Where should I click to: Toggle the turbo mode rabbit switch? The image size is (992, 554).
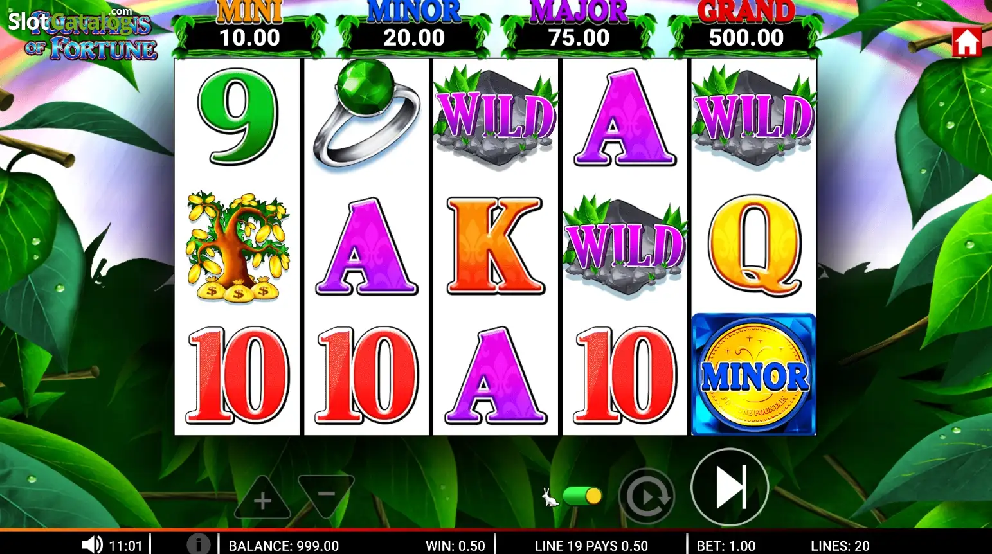(582, 496)
